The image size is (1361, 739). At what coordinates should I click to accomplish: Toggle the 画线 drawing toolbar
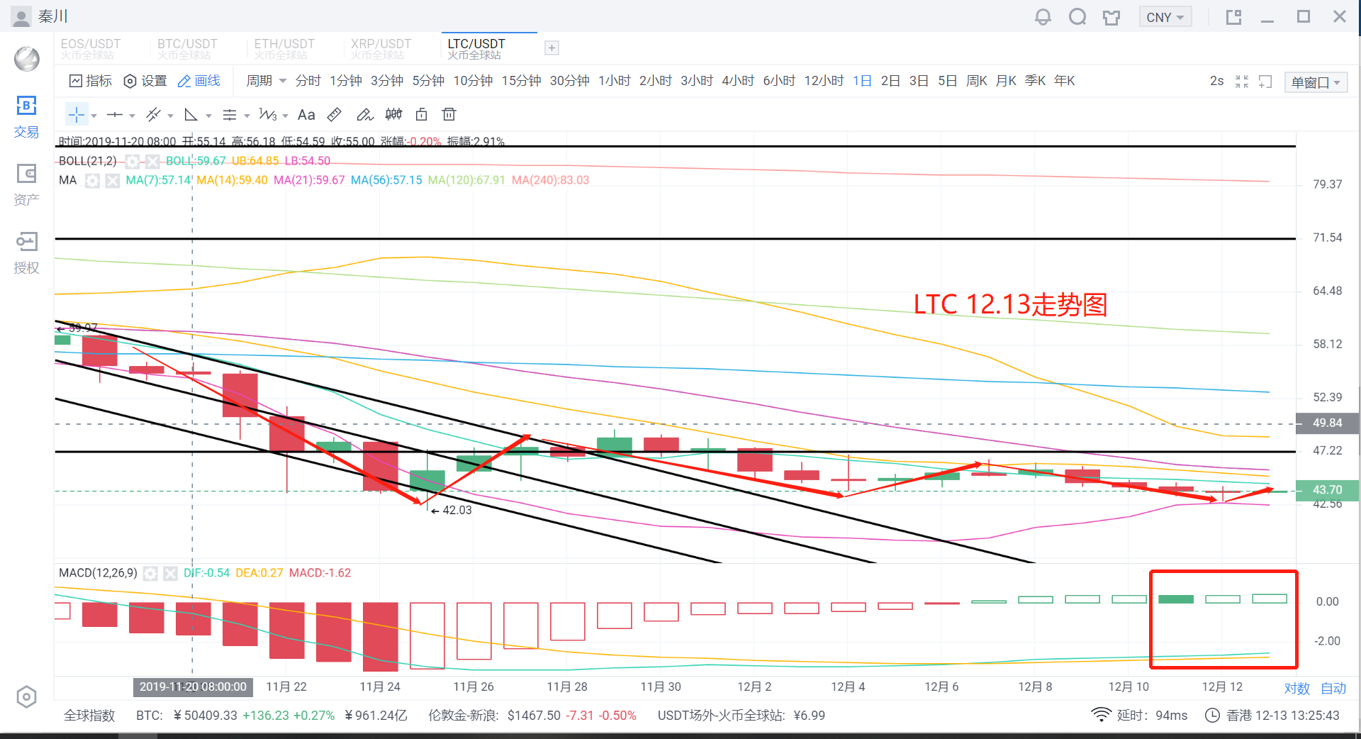198,81
